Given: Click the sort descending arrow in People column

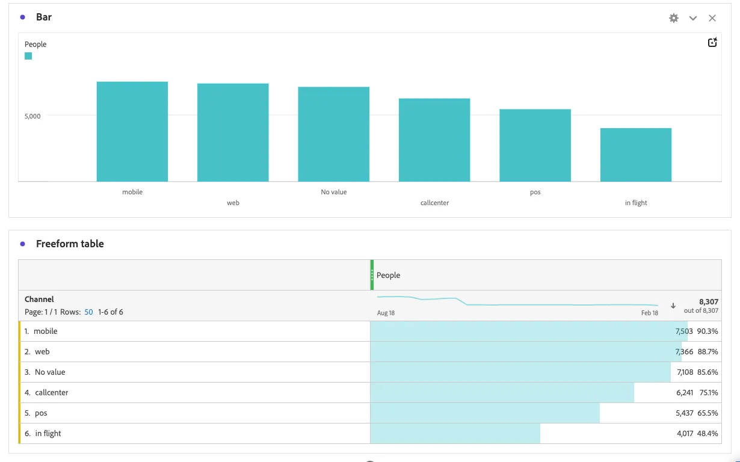Looking at the screenshot, I should coord(673,306).
